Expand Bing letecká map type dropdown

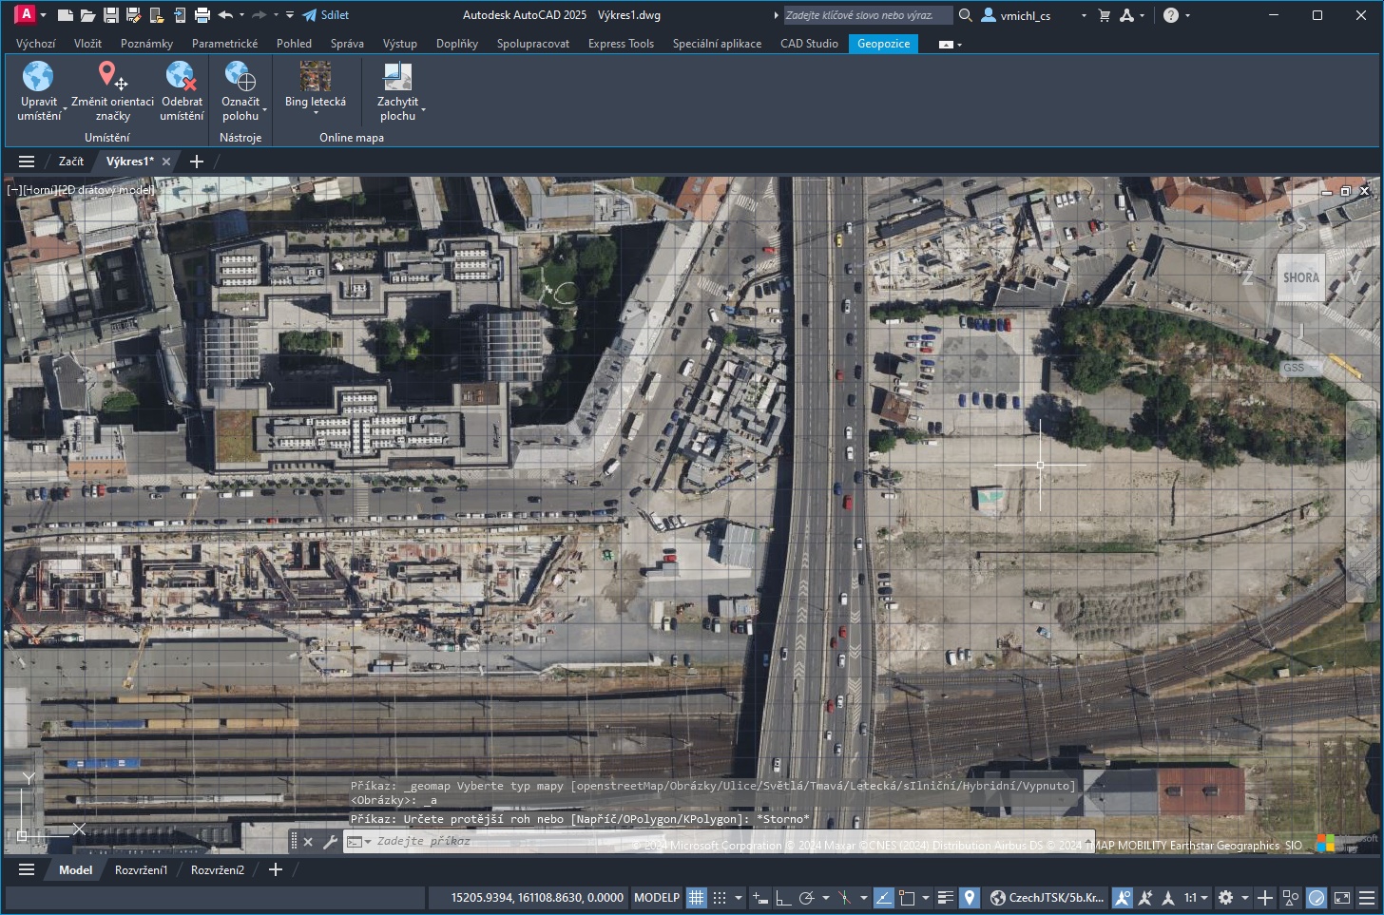[316, 113]
